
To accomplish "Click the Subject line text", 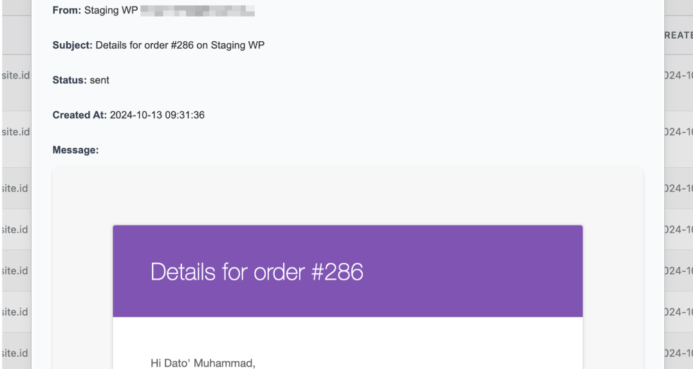I will pos(180,46).
